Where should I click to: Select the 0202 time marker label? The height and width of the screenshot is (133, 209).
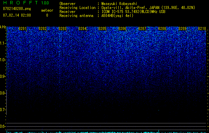coord(43,29)
